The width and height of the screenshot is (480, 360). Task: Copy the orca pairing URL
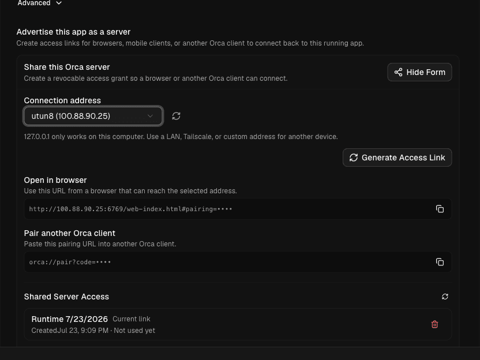pyautogui.click(x=440, y=262)
